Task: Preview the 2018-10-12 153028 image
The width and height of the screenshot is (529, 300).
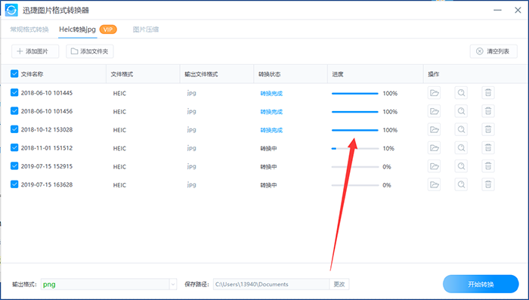Action: click(x=461, y=129)
